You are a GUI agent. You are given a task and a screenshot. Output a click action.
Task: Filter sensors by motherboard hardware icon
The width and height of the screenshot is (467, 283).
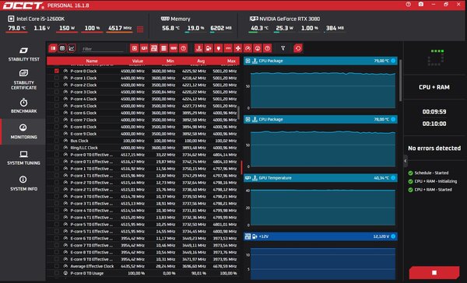click(x=154, y=48)
